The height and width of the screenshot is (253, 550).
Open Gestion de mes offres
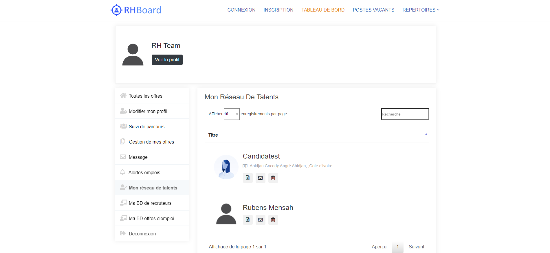click(151, 142)
